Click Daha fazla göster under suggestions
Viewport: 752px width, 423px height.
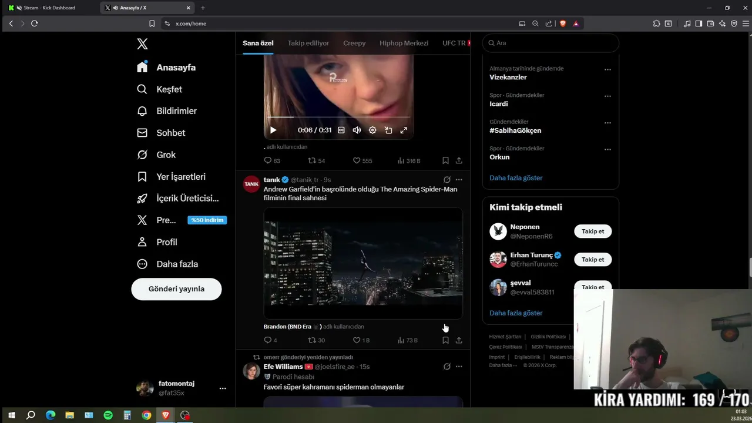[x=516, y=313]
